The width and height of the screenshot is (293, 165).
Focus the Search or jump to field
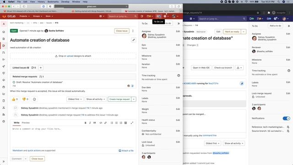(123, 16)
